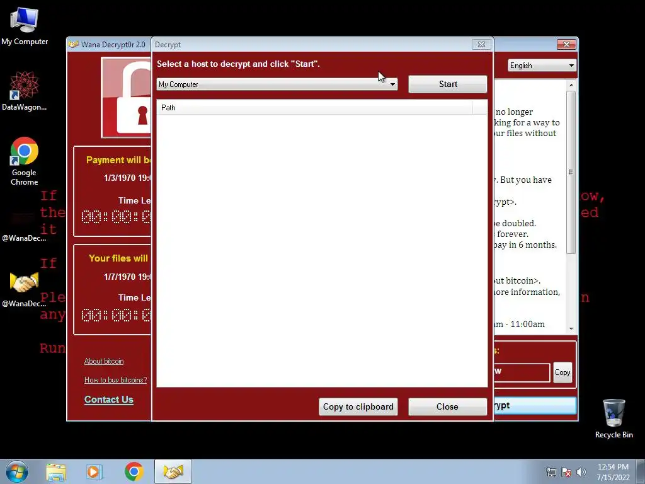Click the taskbar clock showing 12:54 PM
This screenshot has height=484, width=645.
pyautogui.click(x=613, y=472)
